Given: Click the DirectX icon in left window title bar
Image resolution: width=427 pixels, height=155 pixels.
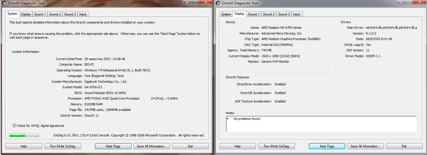Looking at the screenshot, I should point(4,3).
